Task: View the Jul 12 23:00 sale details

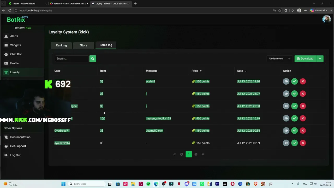Action: tap(286, 106)
